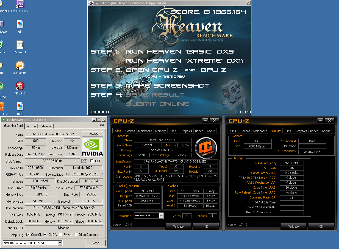The height and width of the screenshot is (249, 339).
Task: Select the Graphics Card tab in GPU-Z
Action: 13,126
